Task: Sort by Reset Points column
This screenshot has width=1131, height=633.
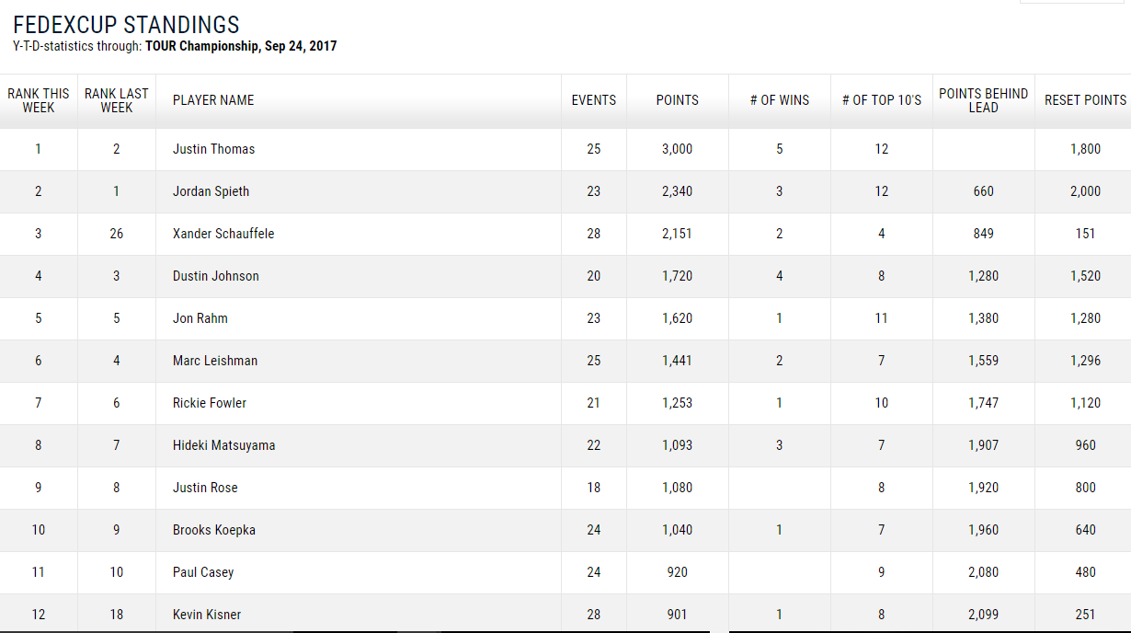Action: click(x=1085, y=100)
